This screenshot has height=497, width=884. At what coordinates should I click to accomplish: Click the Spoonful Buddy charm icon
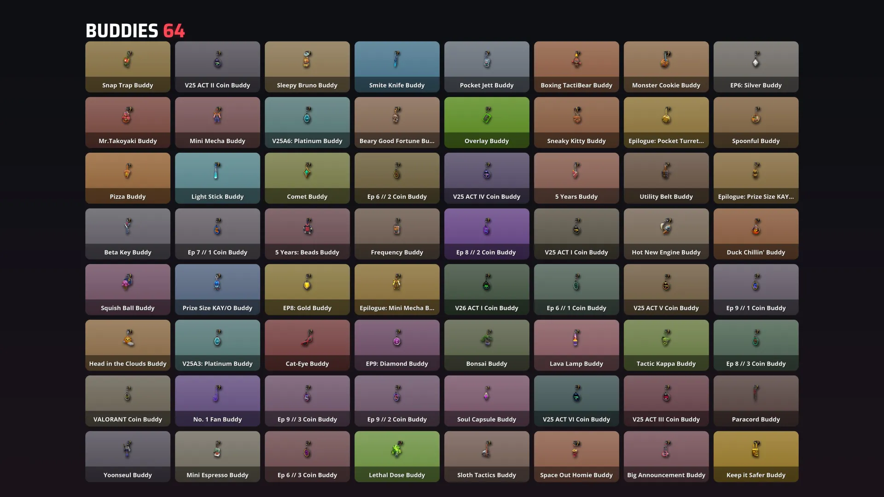tap(756, 115)
